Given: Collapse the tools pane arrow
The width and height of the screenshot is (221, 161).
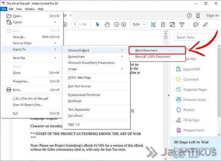Looking at the screenshot, I should tap(169, 95).
